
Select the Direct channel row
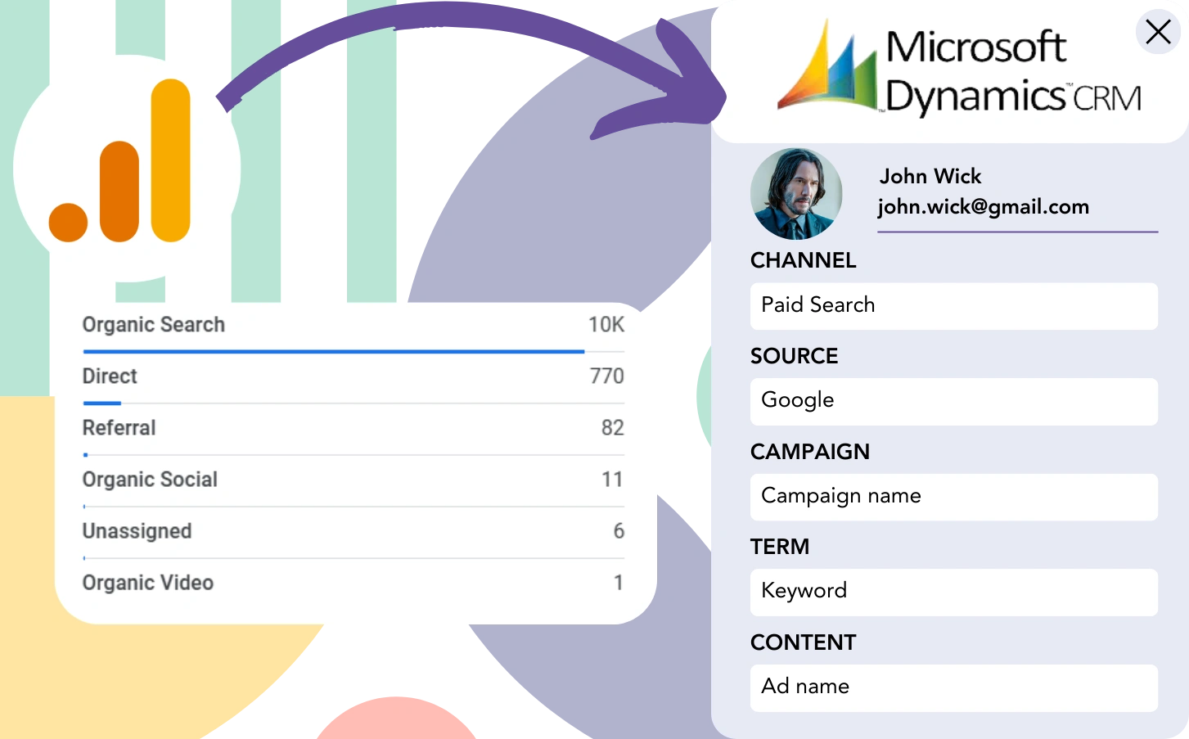pyautogui.click(x=354, y=376)
